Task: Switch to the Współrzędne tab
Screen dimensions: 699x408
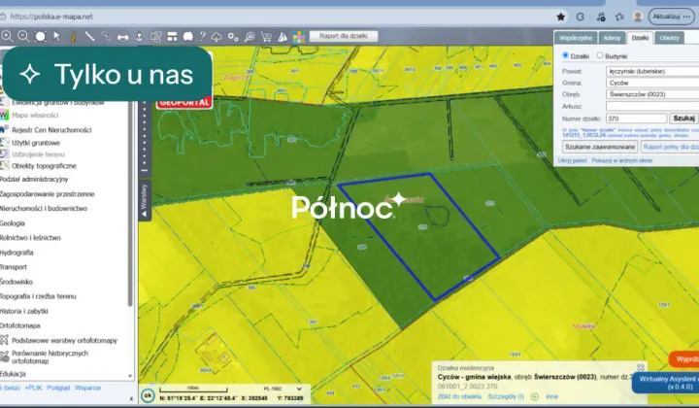Action: pos(576,38)
